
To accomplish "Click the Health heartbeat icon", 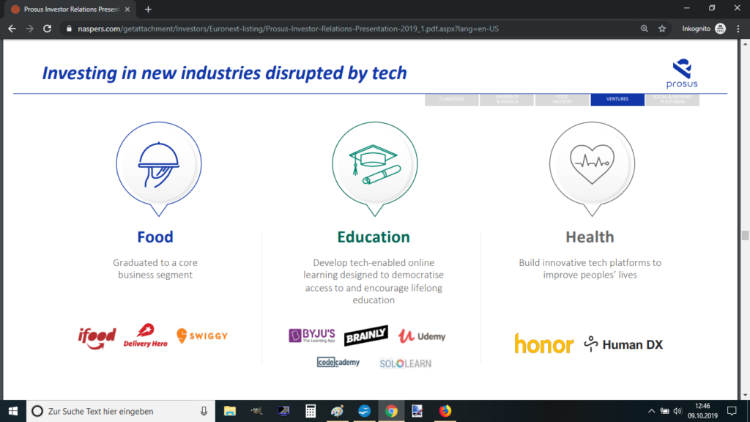I will point(592,169).
